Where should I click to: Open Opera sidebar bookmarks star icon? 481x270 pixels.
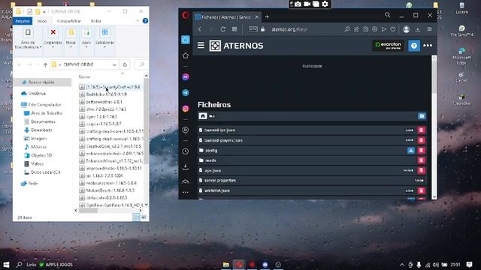point(186,55)
